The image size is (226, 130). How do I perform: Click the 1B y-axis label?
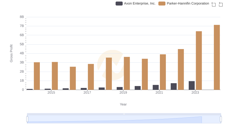click(x=22, y=81)
